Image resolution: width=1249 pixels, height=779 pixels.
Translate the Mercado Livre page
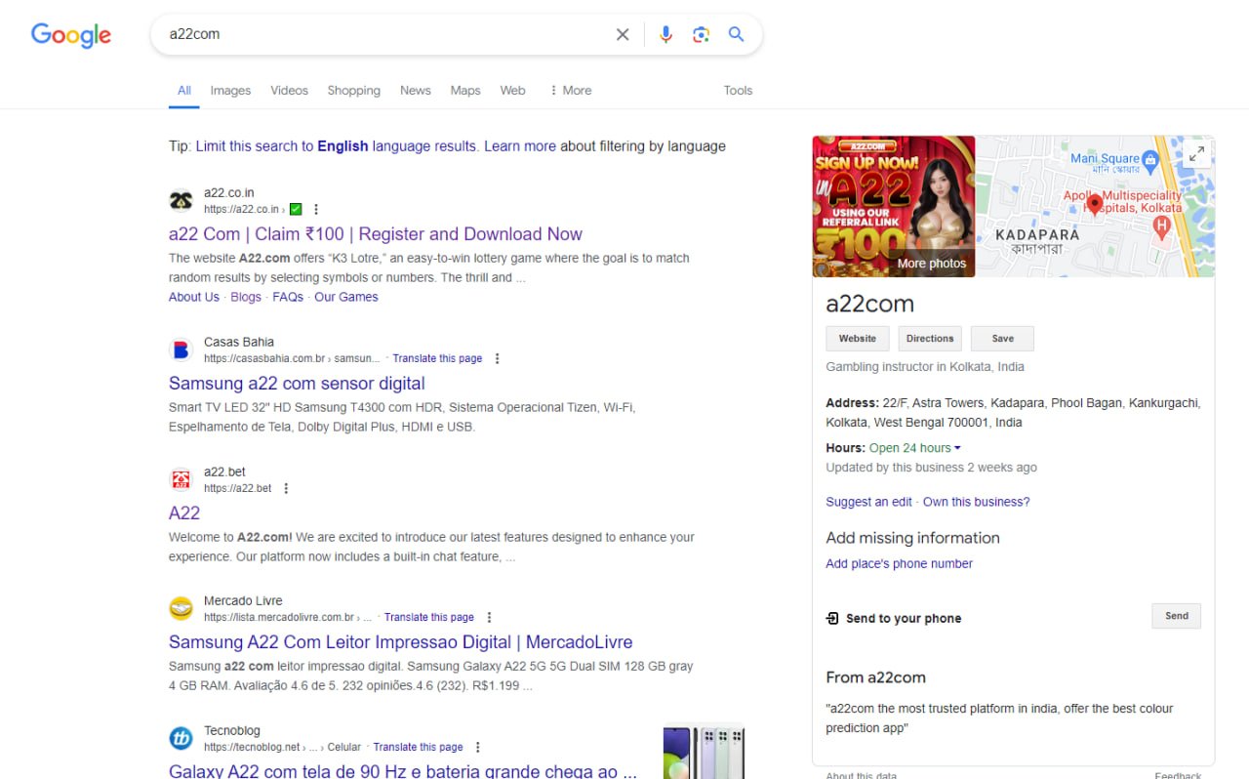pos(429,617)
